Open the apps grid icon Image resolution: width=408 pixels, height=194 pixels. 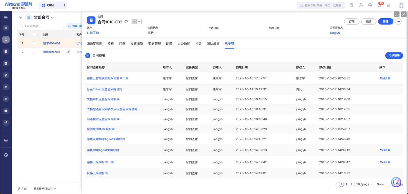[389, 5]
